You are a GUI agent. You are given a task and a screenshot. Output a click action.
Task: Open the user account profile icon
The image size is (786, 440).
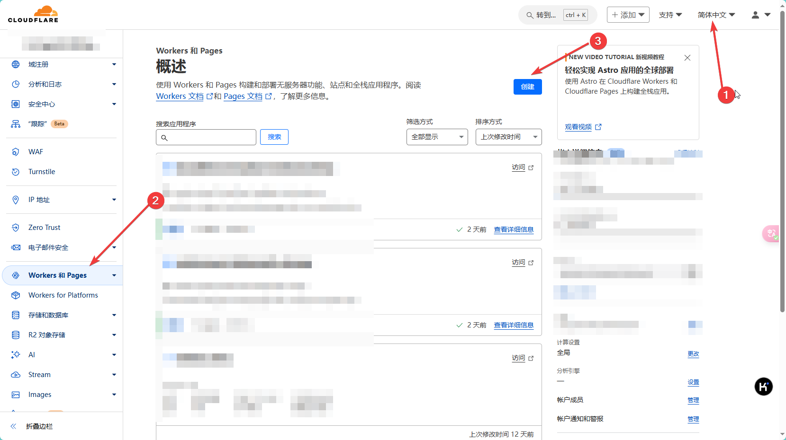point(755,15)
